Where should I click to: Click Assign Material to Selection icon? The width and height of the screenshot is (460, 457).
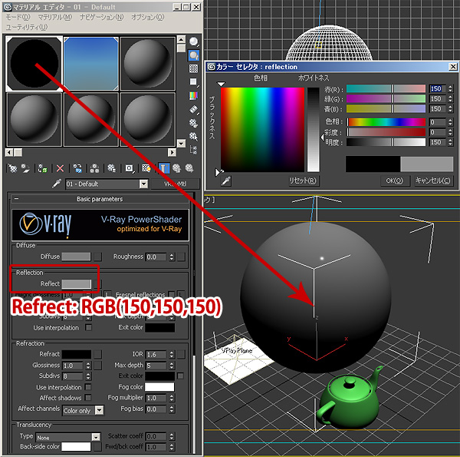(42, 168)
